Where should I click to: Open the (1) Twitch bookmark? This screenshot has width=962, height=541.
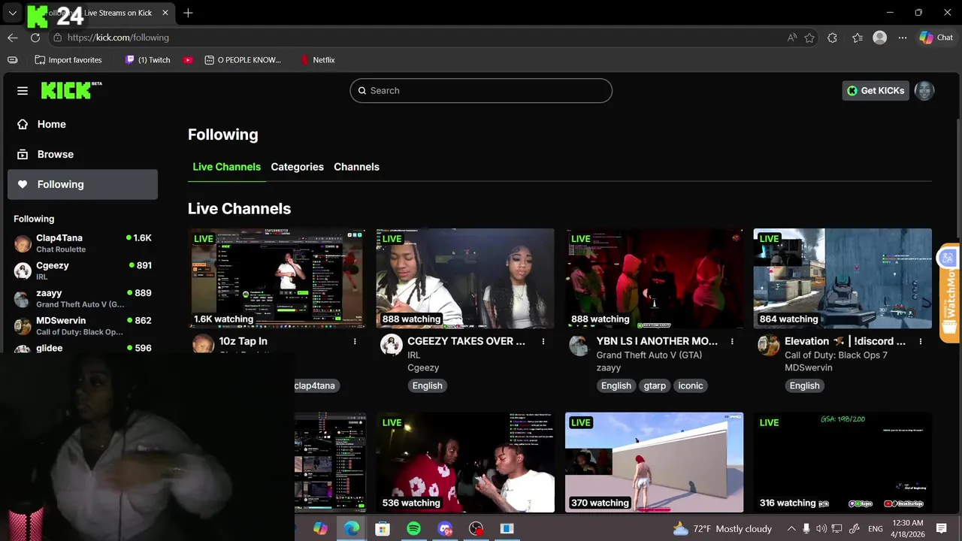pyautogui.click(x=147, y=60)
